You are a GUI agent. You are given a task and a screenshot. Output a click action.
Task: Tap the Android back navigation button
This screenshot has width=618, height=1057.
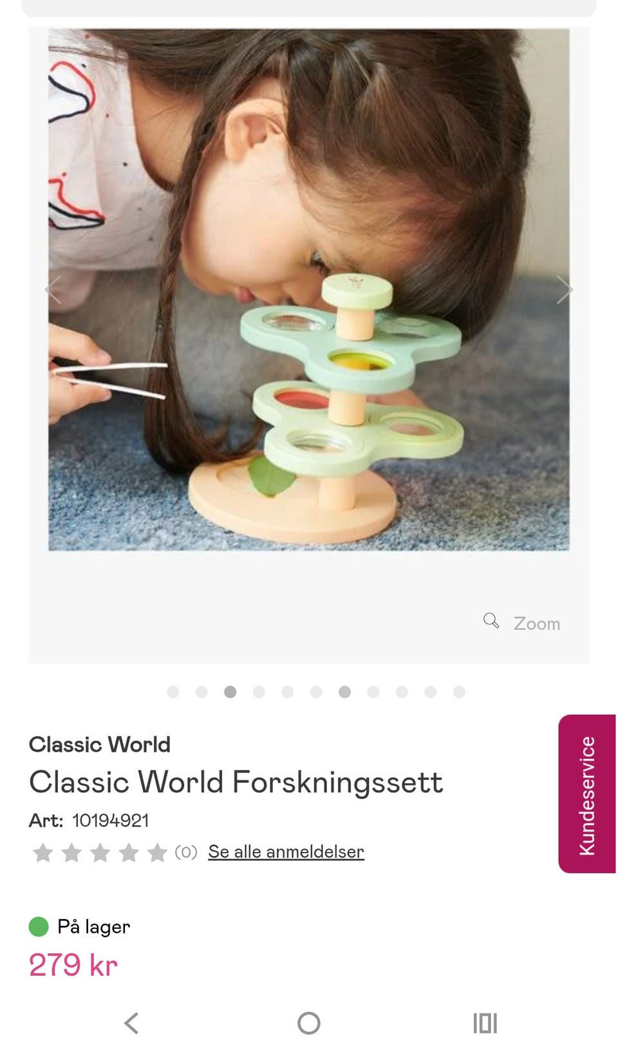click(x=131, y=1023)
